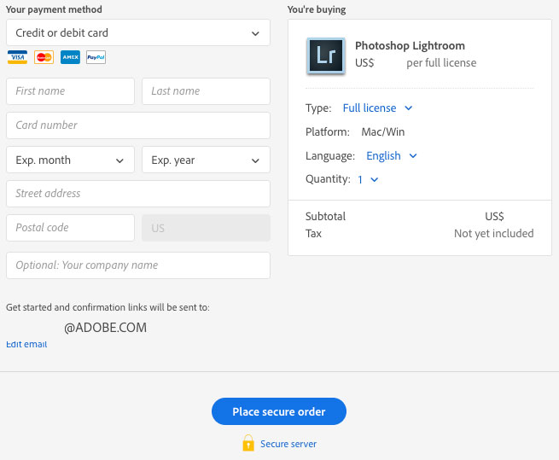Click the Lightroom Lr product icon
This screenshot has height=460, width=559.
point(326,56)
